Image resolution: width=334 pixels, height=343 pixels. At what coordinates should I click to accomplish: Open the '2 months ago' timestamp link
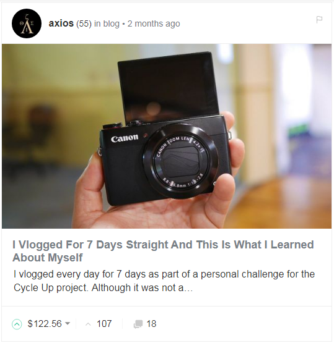click(154, 23)
